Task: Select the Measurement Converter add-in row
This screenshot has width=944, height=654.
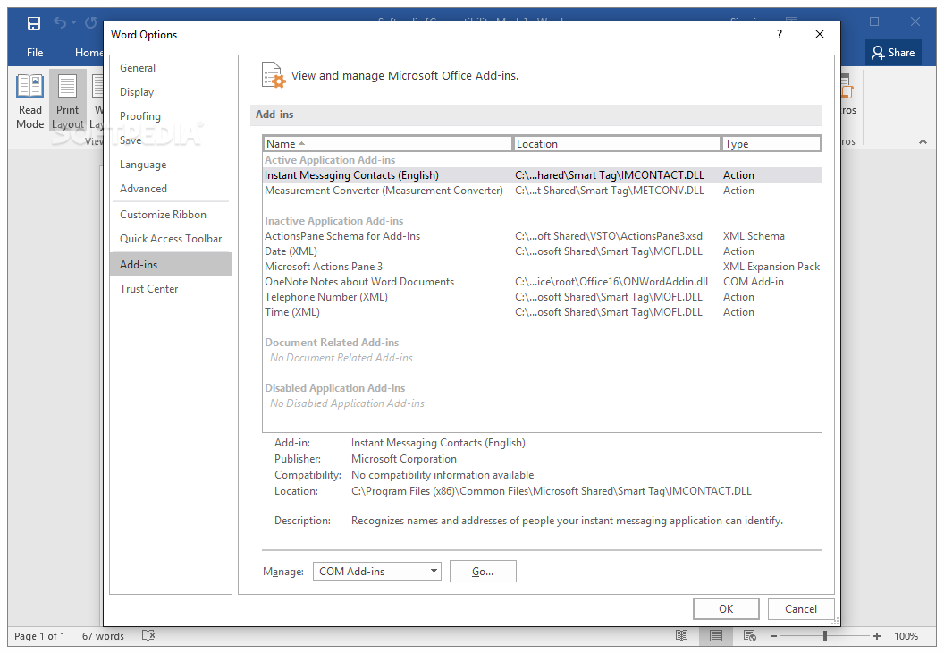Action: tap(542, 191)
